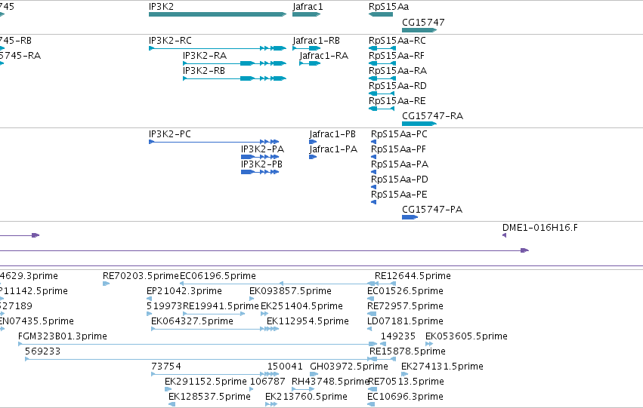Click feature 106787
643x408 pixels.
pos(252,390)
